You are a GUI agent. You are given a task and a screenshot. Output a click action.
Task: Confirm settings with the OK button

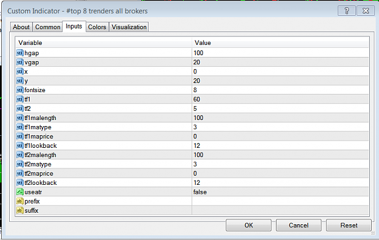(249, 225)
